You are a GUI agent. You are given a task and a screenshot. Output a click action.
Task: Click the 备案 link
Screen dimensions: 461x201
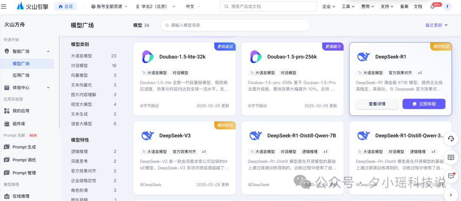point(404,6)
